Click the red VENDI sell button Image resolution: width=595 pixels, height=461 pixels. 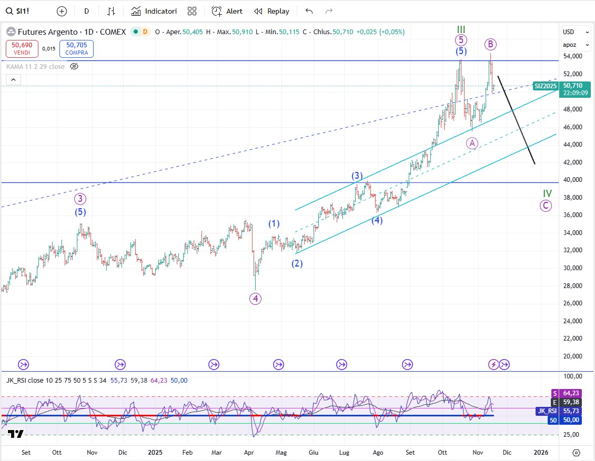pyautogui.click(x=22, y=49)
